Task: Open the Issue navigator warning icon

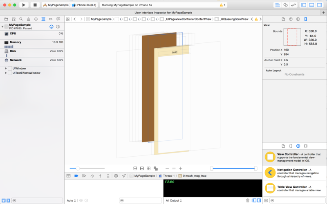Action: coord(28,19)
